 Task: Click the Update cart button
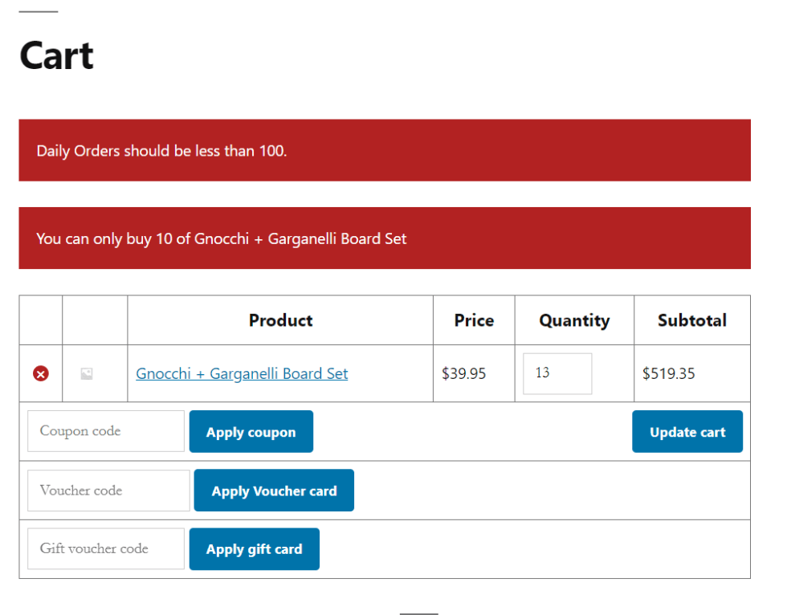[x=687, y=432]
